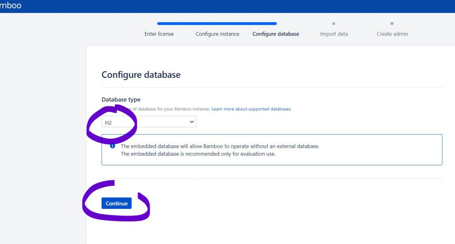
Task: Click the Database type field label
Action: pos(121,100)
